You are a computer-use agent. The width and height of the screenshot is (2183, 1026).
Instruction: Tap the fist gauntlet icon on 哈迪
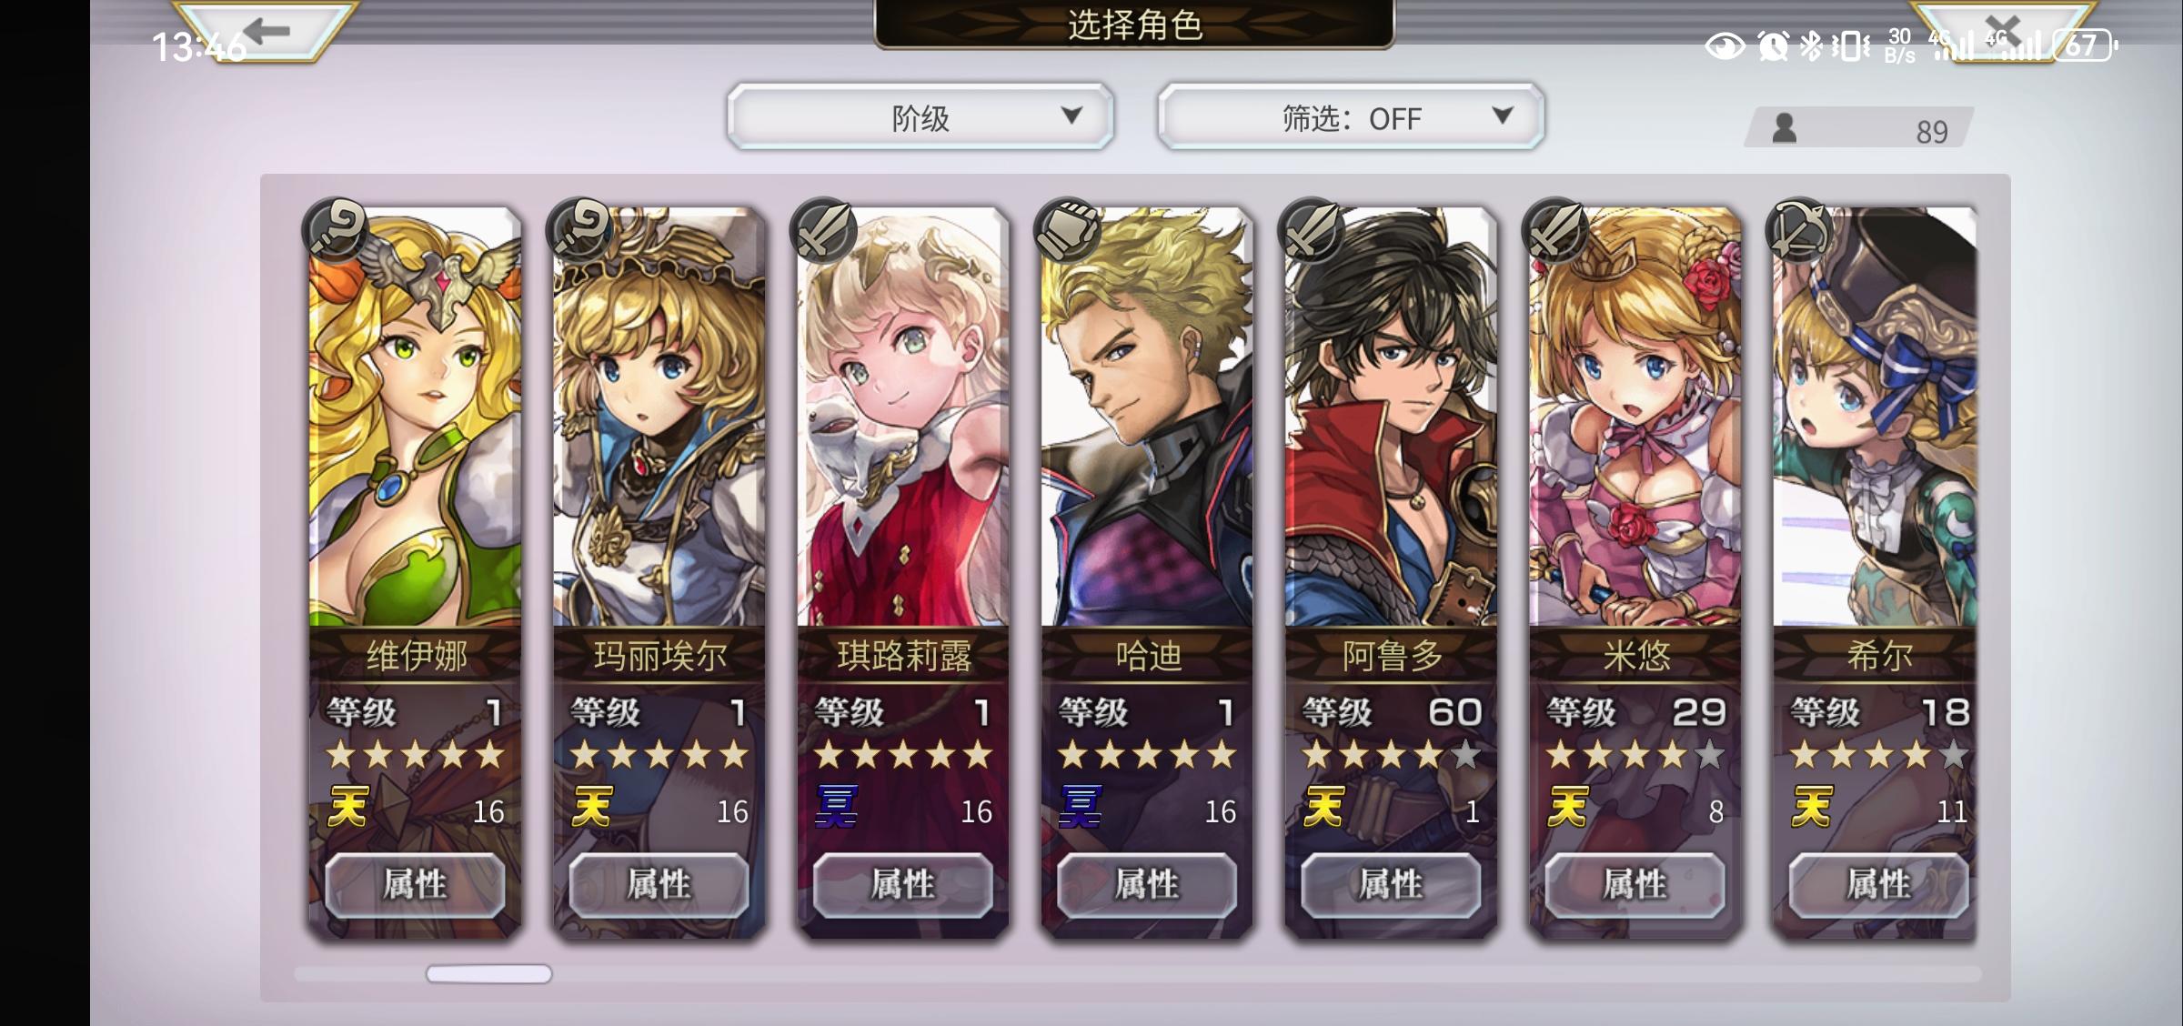coord(1067,230)
